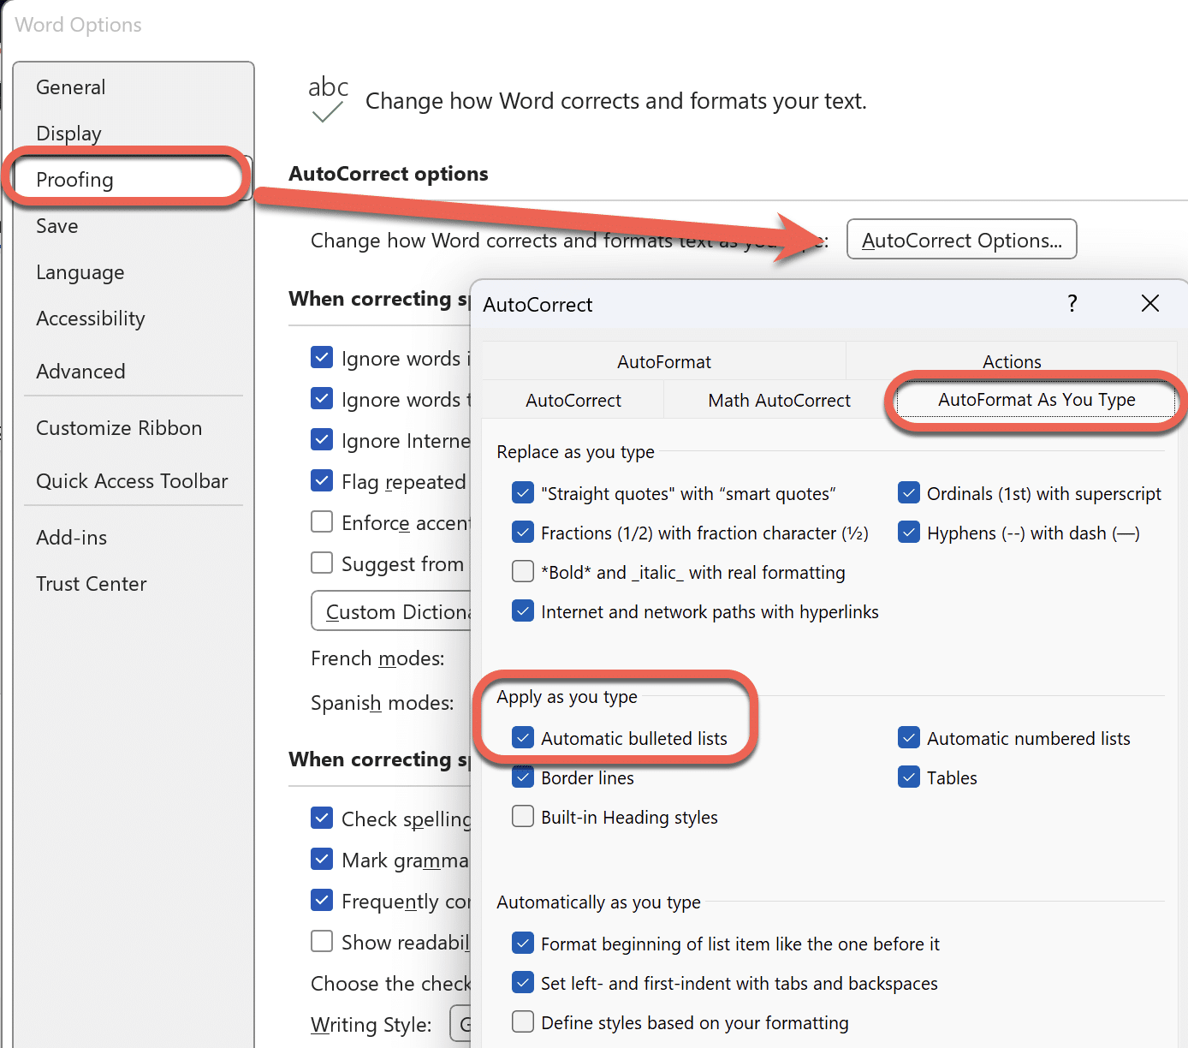1188x1048 pixels.
Task: Disable Automatic bulleted lists checkbox
Action: click(x=523, y=738)
